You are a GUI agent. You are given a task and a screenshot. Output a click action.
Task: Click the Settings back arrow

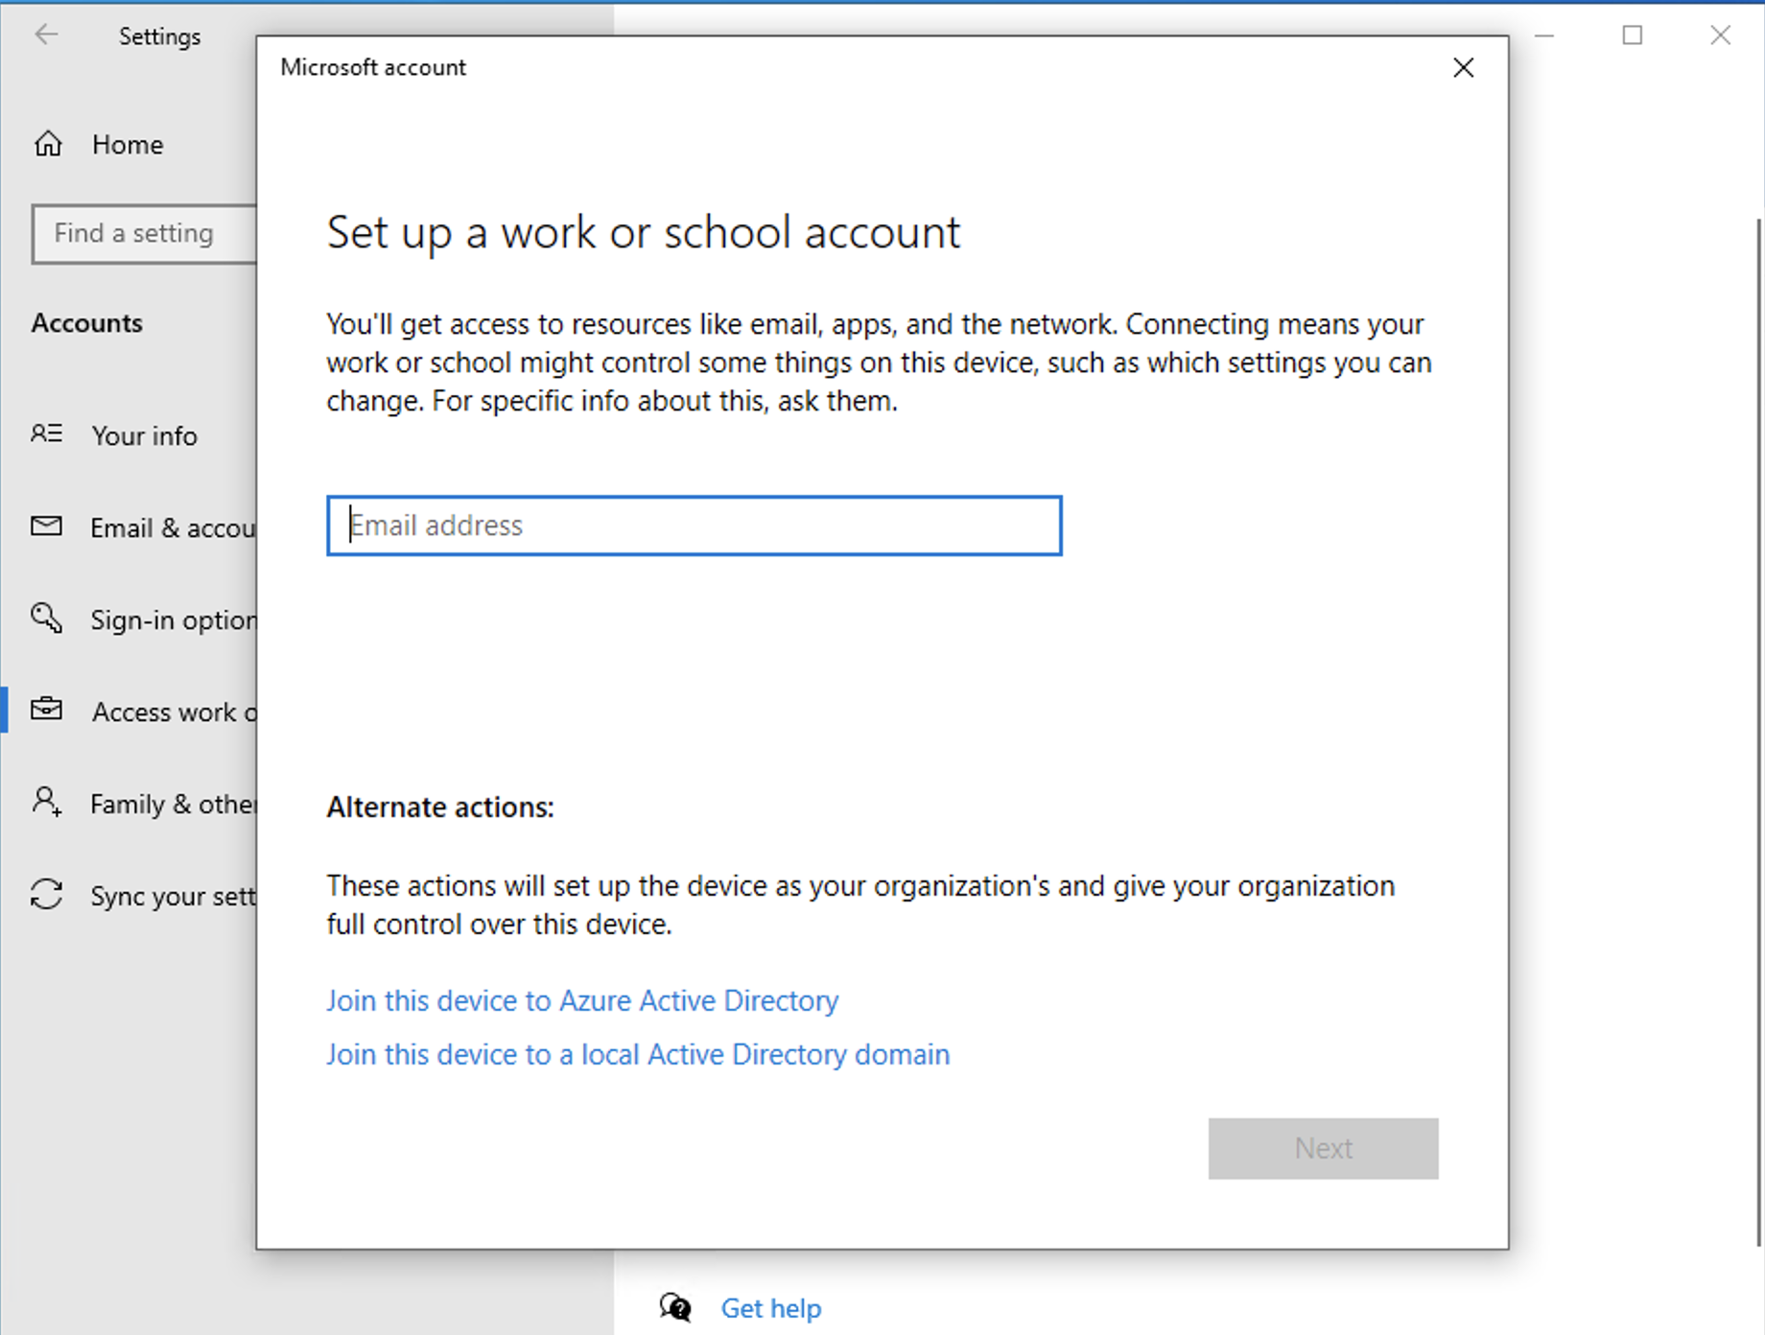pyautogui.click(x=46, y=35)
